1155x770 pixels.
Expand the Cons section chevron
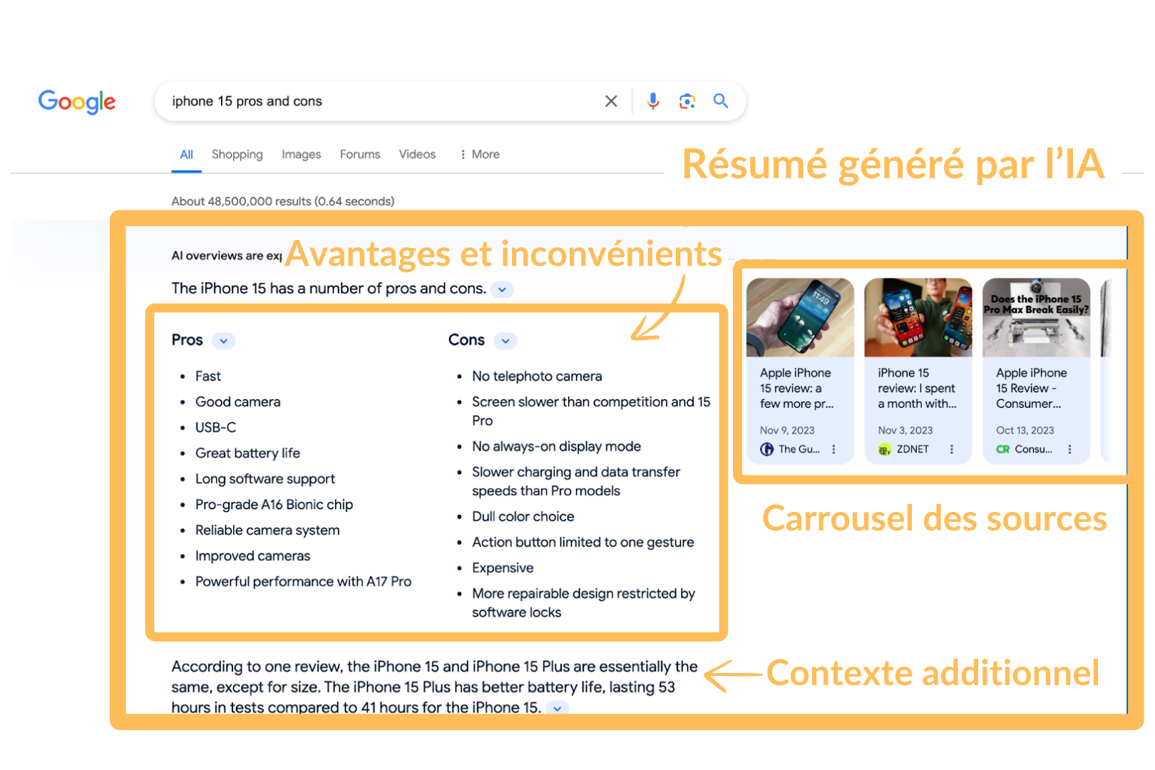pos(505,341)
